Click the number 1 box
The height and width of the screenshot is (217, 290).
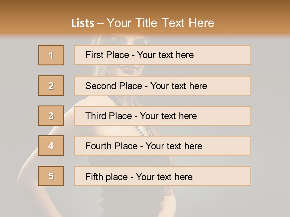[51, 55]
